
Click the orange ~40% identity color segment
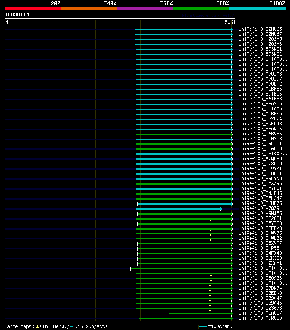pos(89,8)
